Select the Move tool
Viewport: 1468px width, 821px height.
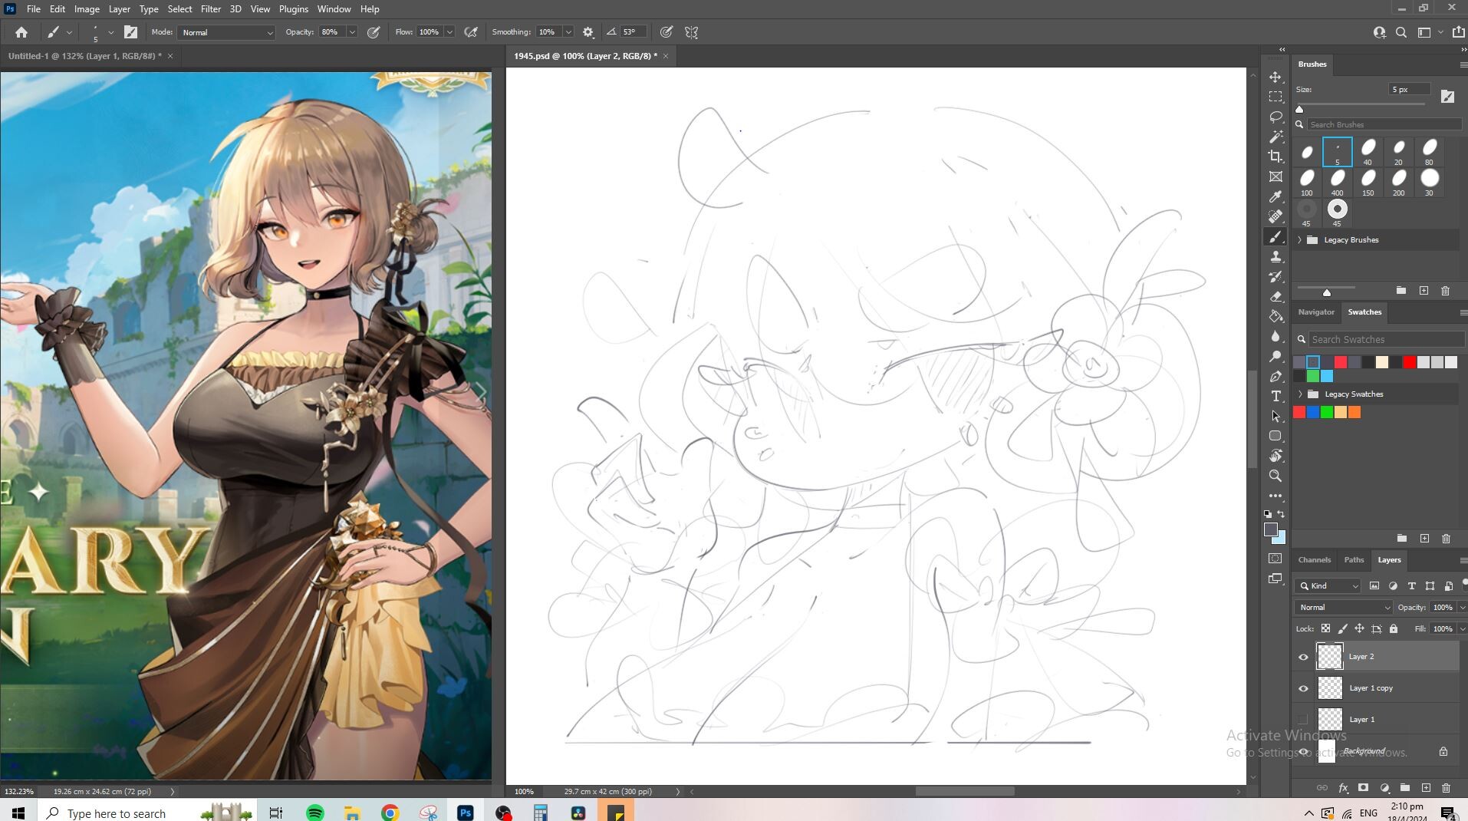coord(1275,77)
